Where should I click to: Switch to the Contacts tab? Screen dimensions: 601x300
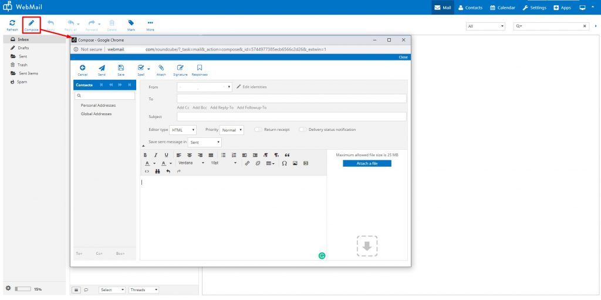coord(470,8)
